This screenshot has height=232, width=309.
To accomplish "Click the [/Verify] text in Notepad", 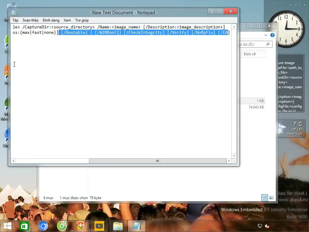I will 178,32.
